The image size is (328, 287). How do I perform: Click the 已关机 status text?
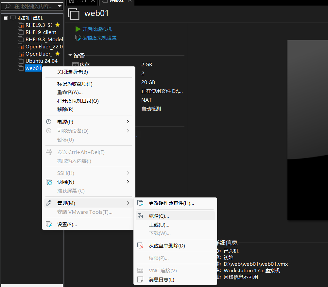pyautogui.click(x=231, y=251)
